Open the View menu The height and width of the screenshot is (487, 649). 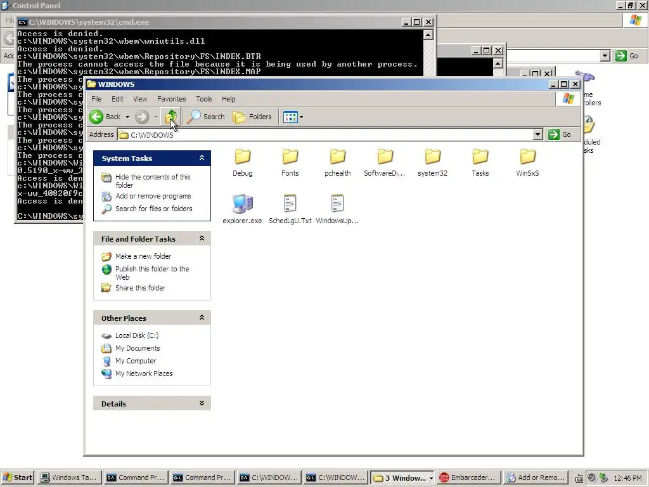pyautogui.click(x=140, y=99)
